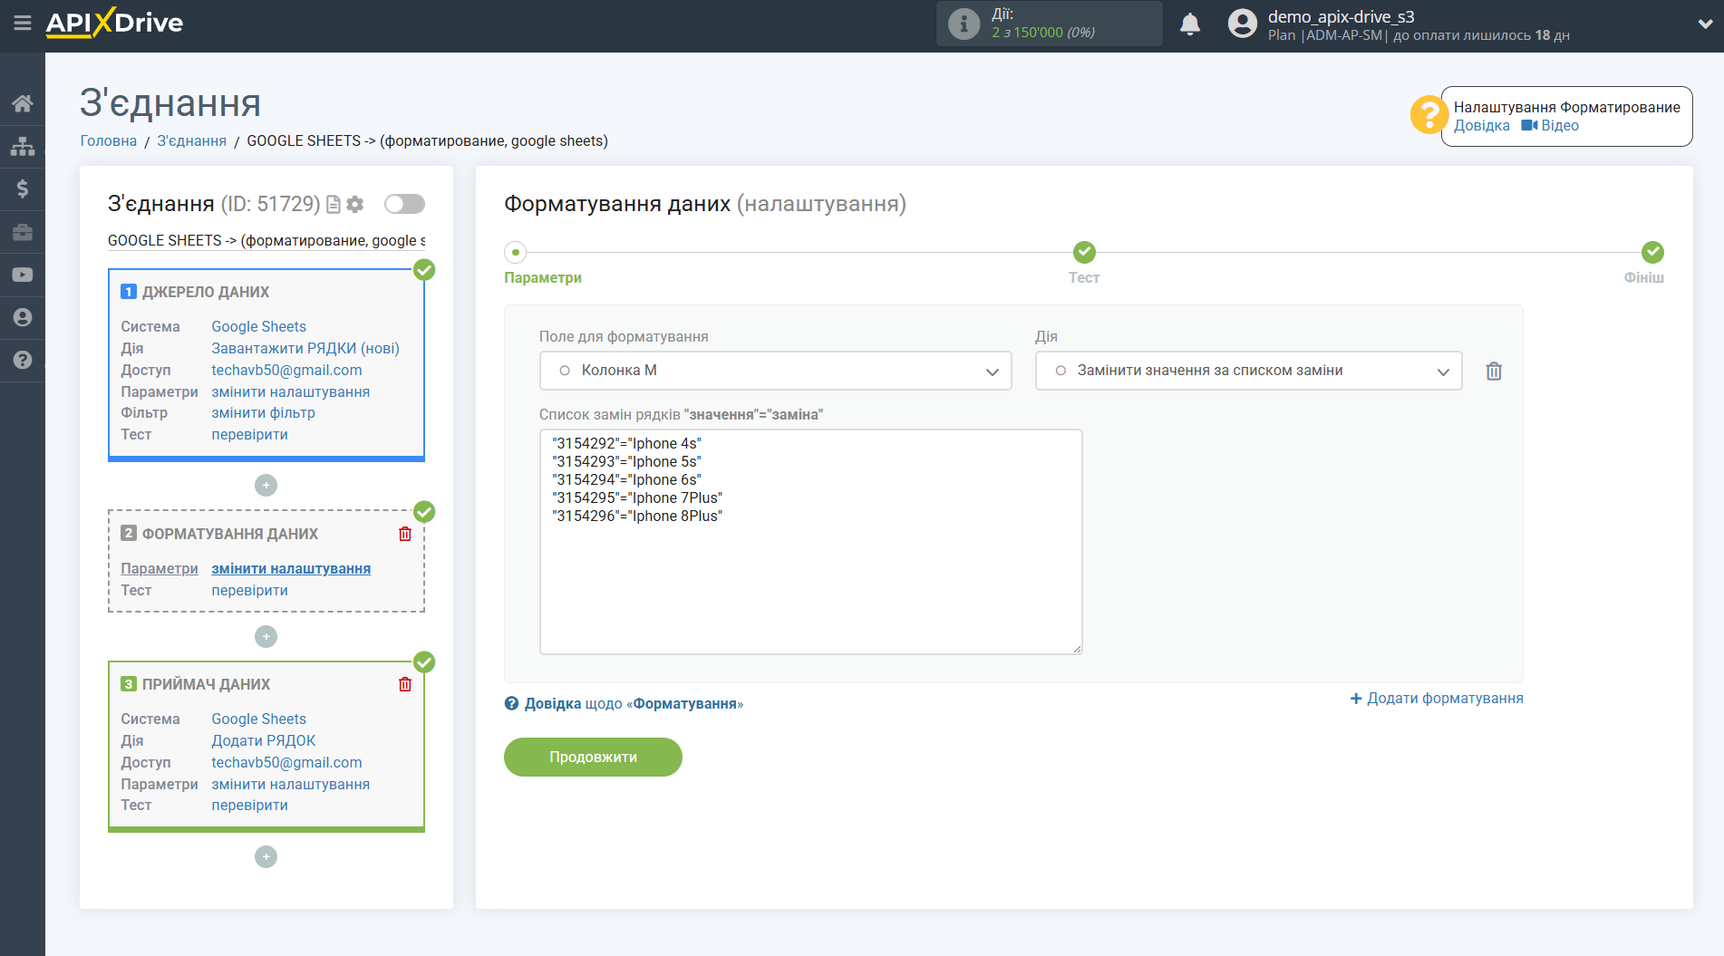Go to Головна breadcrumb

[x=109, y=140]
